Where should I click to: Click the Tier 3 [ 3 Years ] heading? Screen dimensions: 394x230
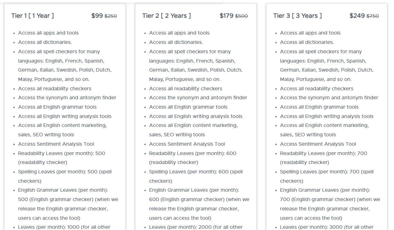297,16
